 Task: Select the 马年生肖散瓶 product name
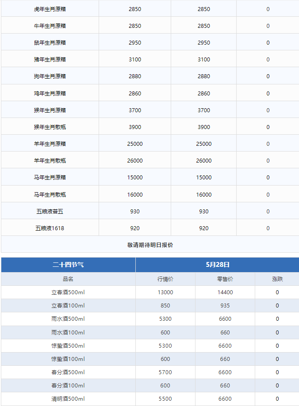pyautogui.click(x=50, y=195)
